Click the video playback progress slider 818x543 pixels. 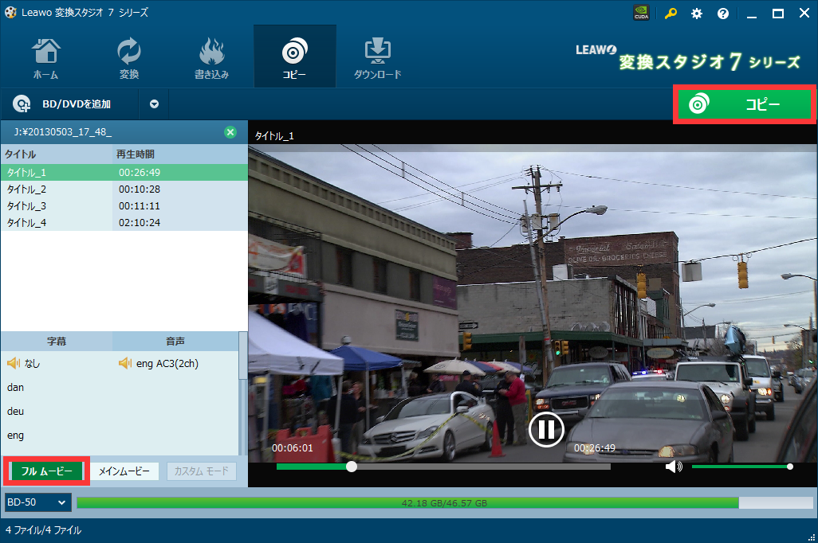pos(478,467)
